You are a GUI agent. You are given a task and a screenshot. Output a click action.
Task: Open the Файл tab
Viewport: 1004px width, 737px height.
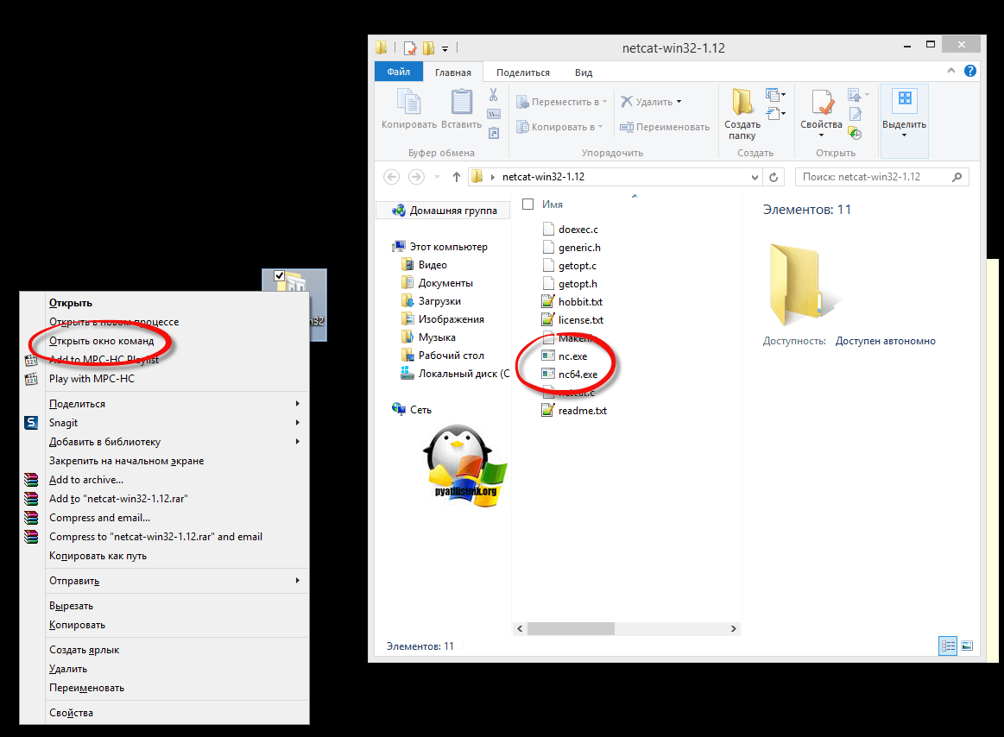(x=398, y=72)
